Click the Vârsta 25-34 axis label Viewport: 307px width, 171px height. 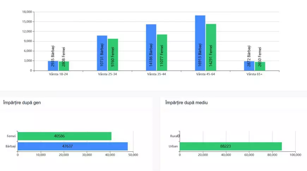coord(107,74)
